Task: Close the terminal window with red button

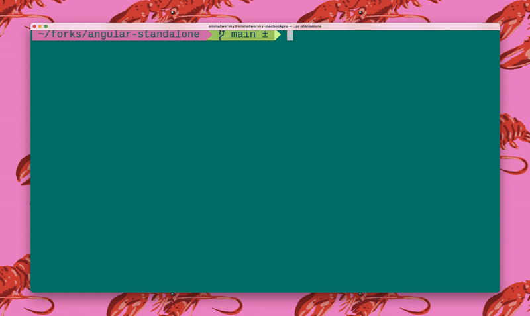Action: pyautogui.click(x=34, y=26)
